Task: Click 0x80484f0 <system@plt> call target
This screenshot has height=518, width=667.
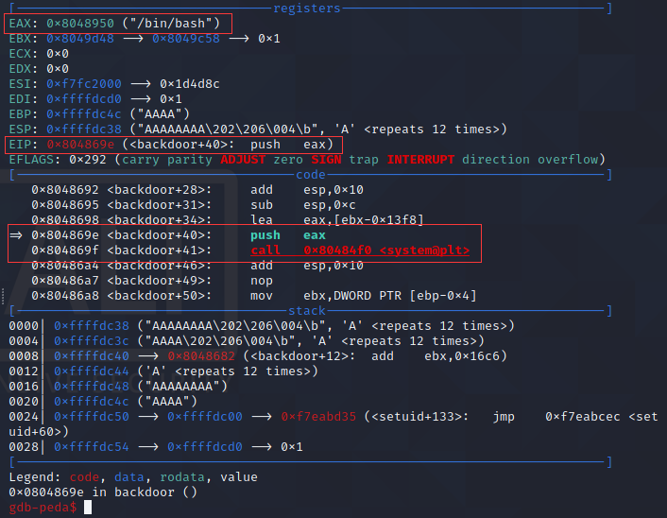Action: click(x=386, y=250)
